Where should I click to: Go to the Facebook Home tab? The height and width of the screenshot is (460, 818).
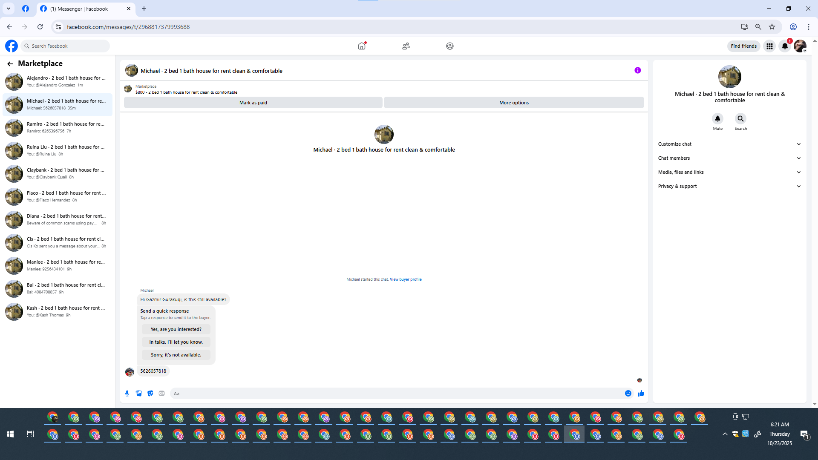362,46
